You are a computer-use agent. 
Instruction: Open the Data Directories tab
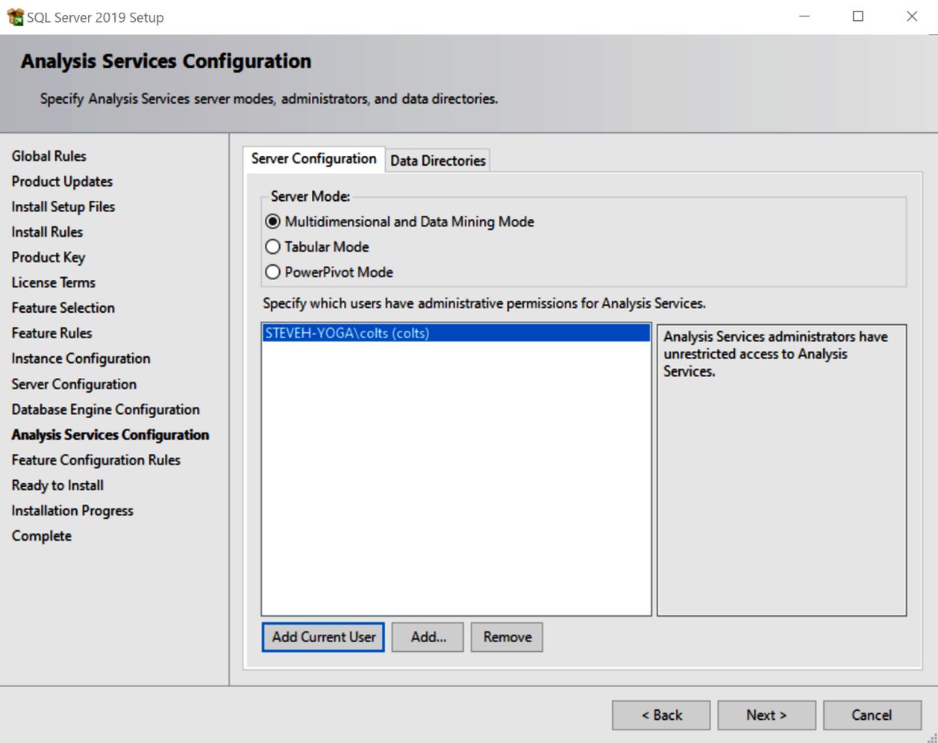coord(438,161)
